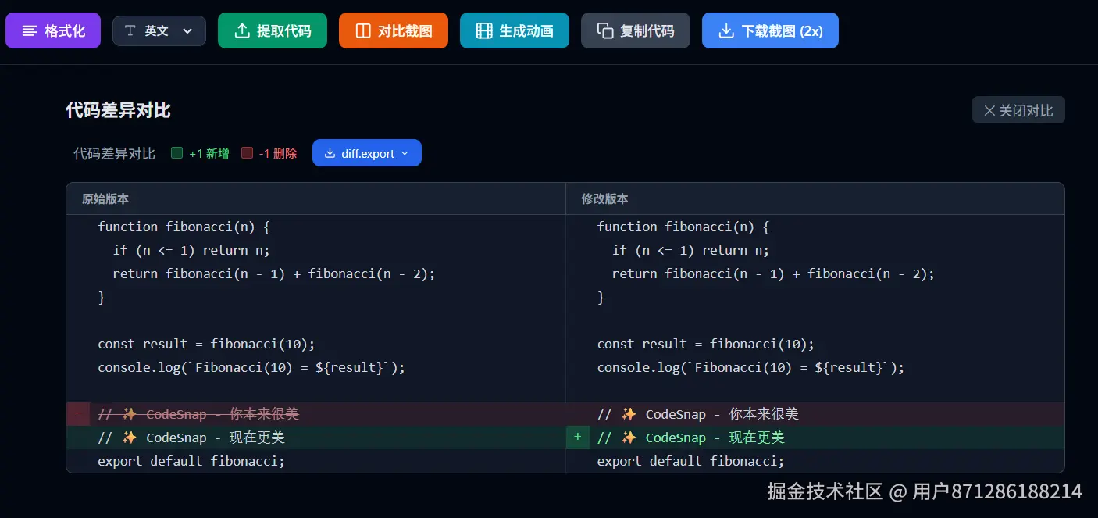Click the green plus marker on added line
The image size is (1098, 518).
click(x=578, y=437)
